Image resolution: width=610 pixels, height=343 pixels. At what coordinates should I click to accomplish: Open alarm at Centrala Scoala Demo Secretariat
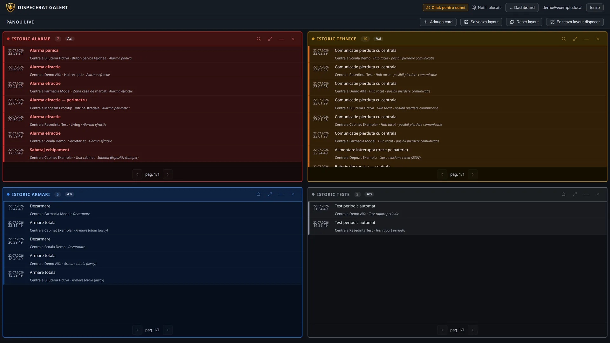(x=153, y=137)
